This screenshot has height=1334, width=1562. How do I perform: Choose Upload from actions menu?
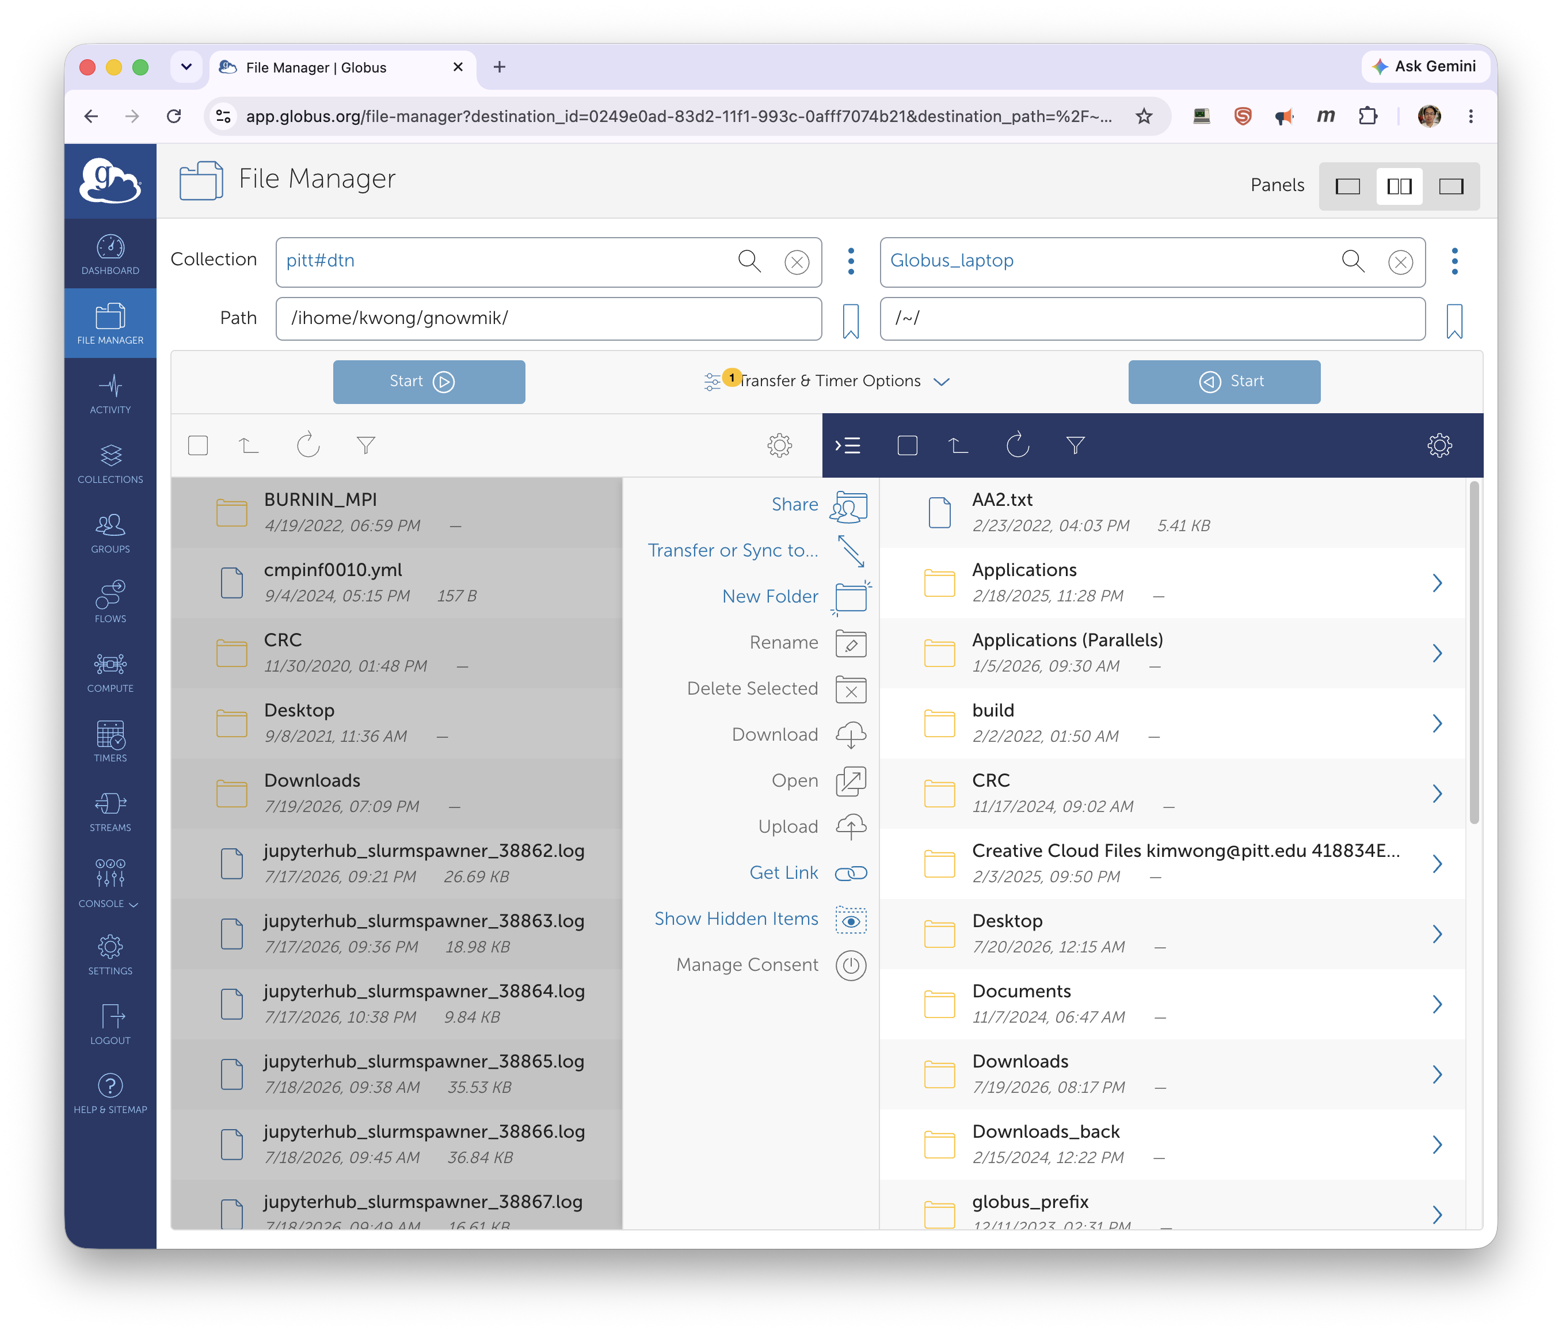pos(813,827)
